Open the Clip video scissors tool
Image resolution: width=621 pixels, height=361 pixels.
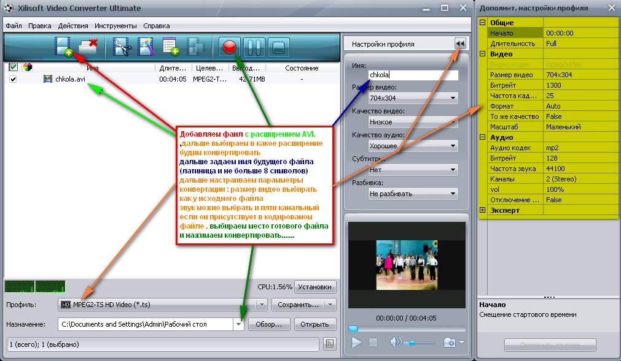[122, 47]
